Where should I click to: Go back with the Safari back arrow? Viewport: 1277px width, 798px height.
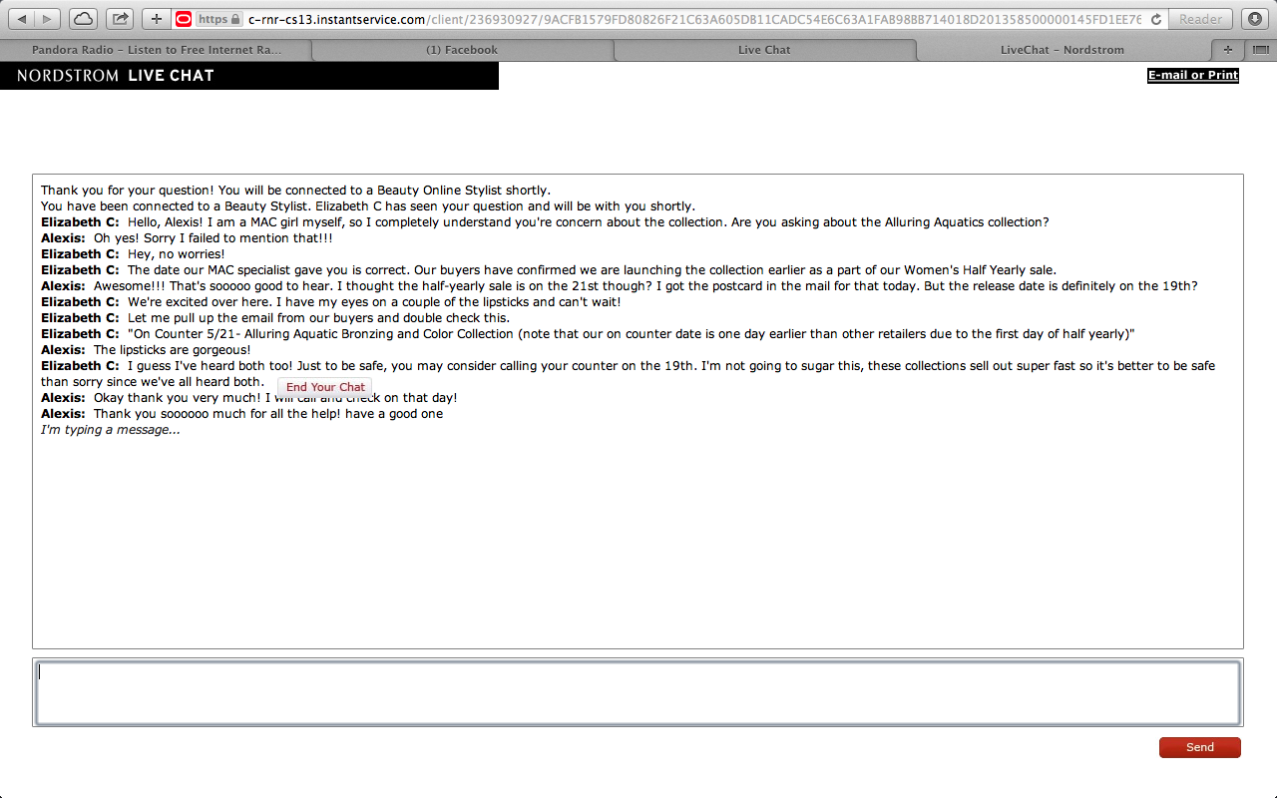tap(23, 19)
